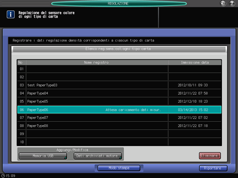Click the red Eliminare button

click(209, 155)
